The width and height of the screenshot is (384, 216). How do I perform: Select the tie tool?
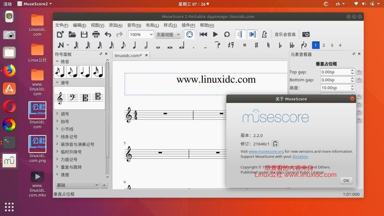pos(217,45)
